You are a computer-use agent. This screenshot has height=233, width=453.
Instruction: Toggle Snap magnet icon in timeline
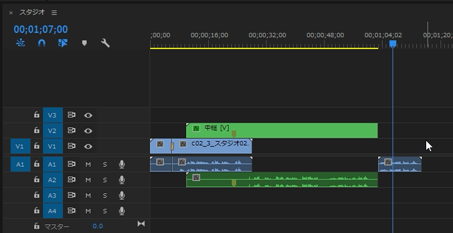pos(42,44)
